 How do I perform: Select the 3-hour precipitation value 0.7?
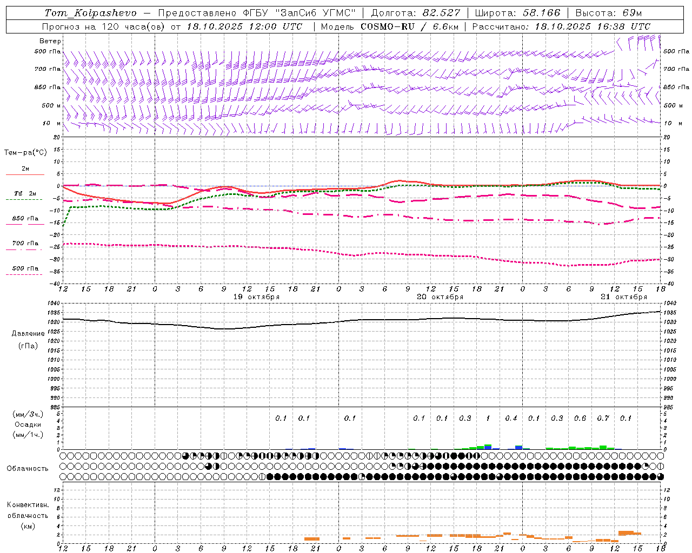click(x=603, y=418)
